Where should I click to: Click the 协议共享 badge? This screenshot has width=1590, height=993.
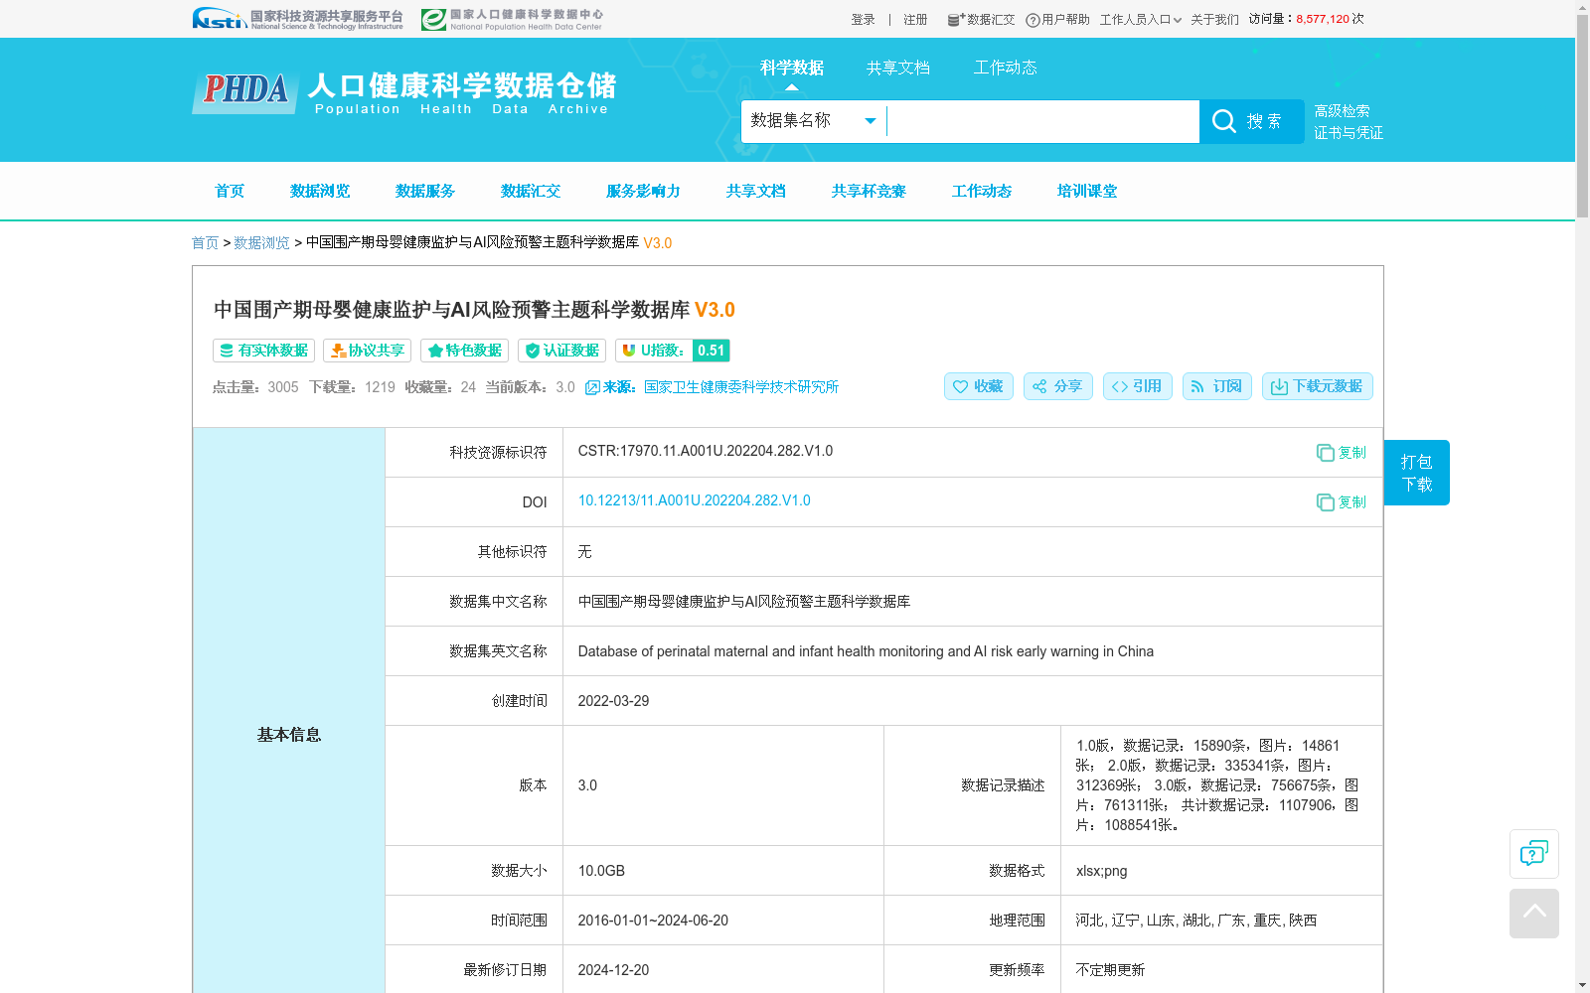point(367,351)
